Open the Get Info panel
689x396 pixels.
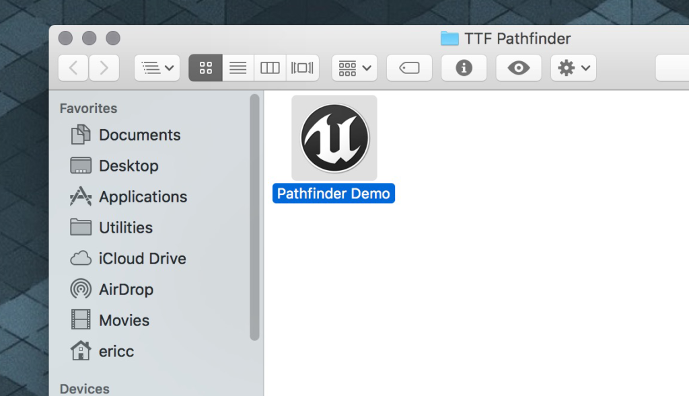464,67
